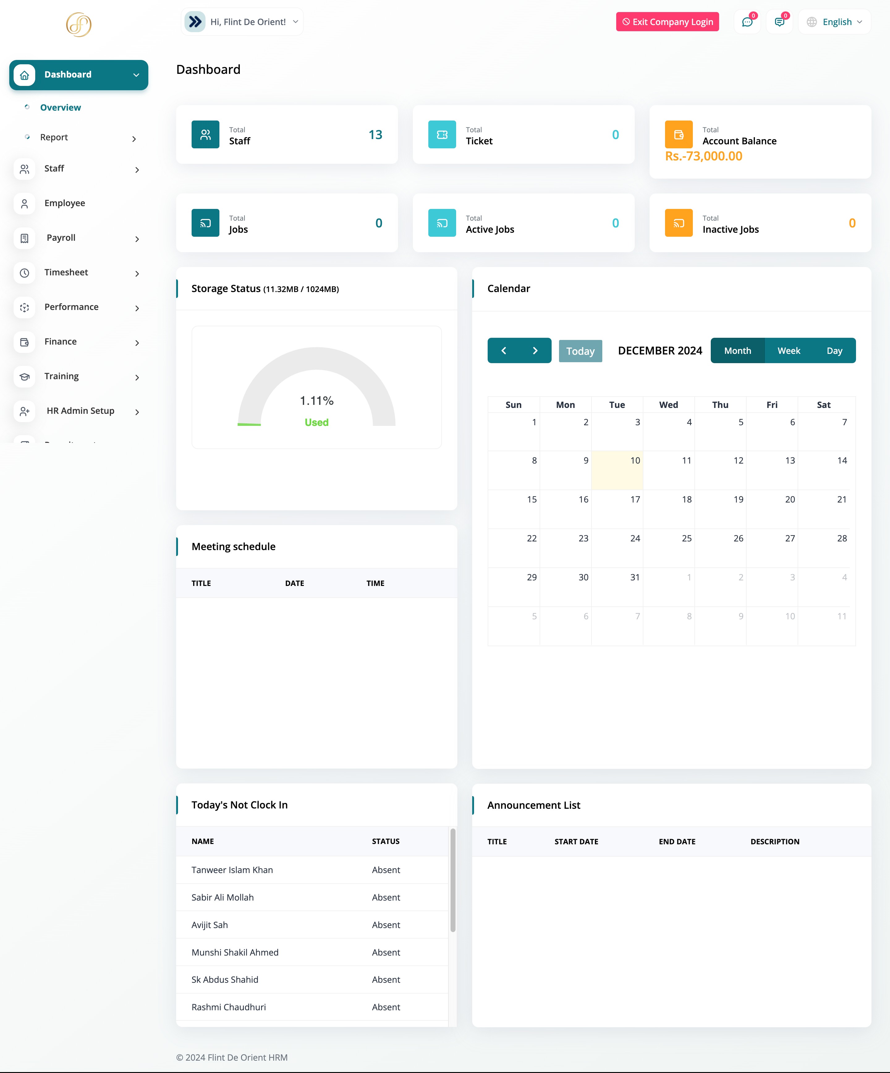890x1073 pixels.
Task: Click the Flint De Orient logo
Action: pyautogui.click(x=79, y=24)
